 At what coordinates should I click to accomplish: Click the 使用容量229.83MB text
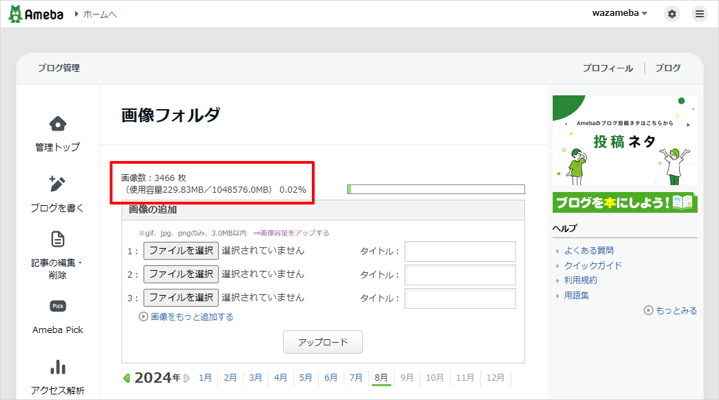click(x=165, y=190)
